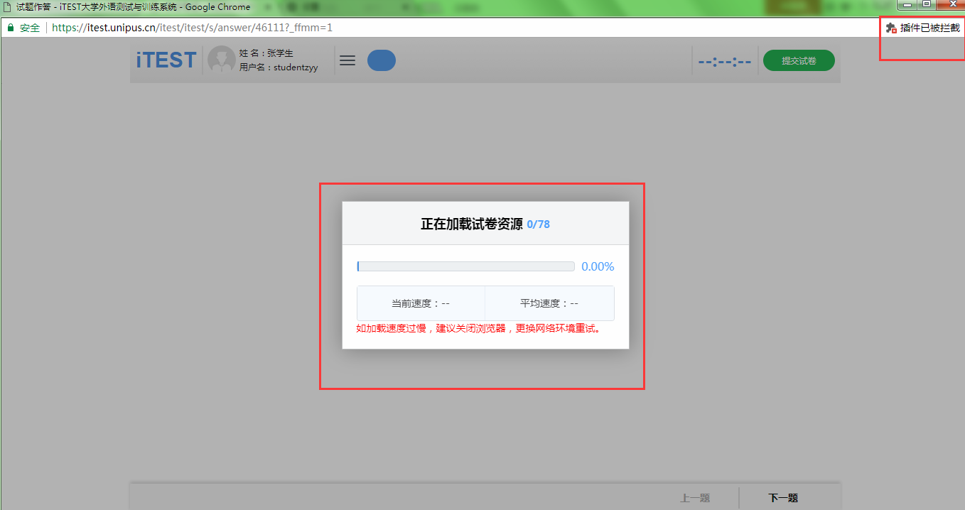
Task: Click the 0/78 loaded resource counter
Action: [538, 224]
